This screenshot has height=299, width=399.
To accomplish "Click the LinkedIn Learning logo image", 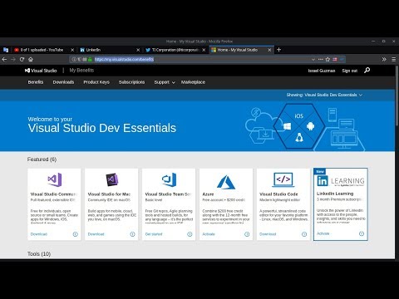I will click(341, 181).
